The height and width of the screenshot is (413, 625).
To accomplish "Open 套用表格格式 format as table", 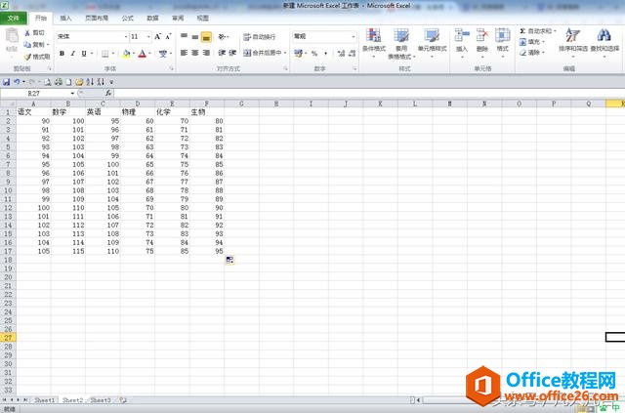I will pyautogui.click(x=401, y=43).
